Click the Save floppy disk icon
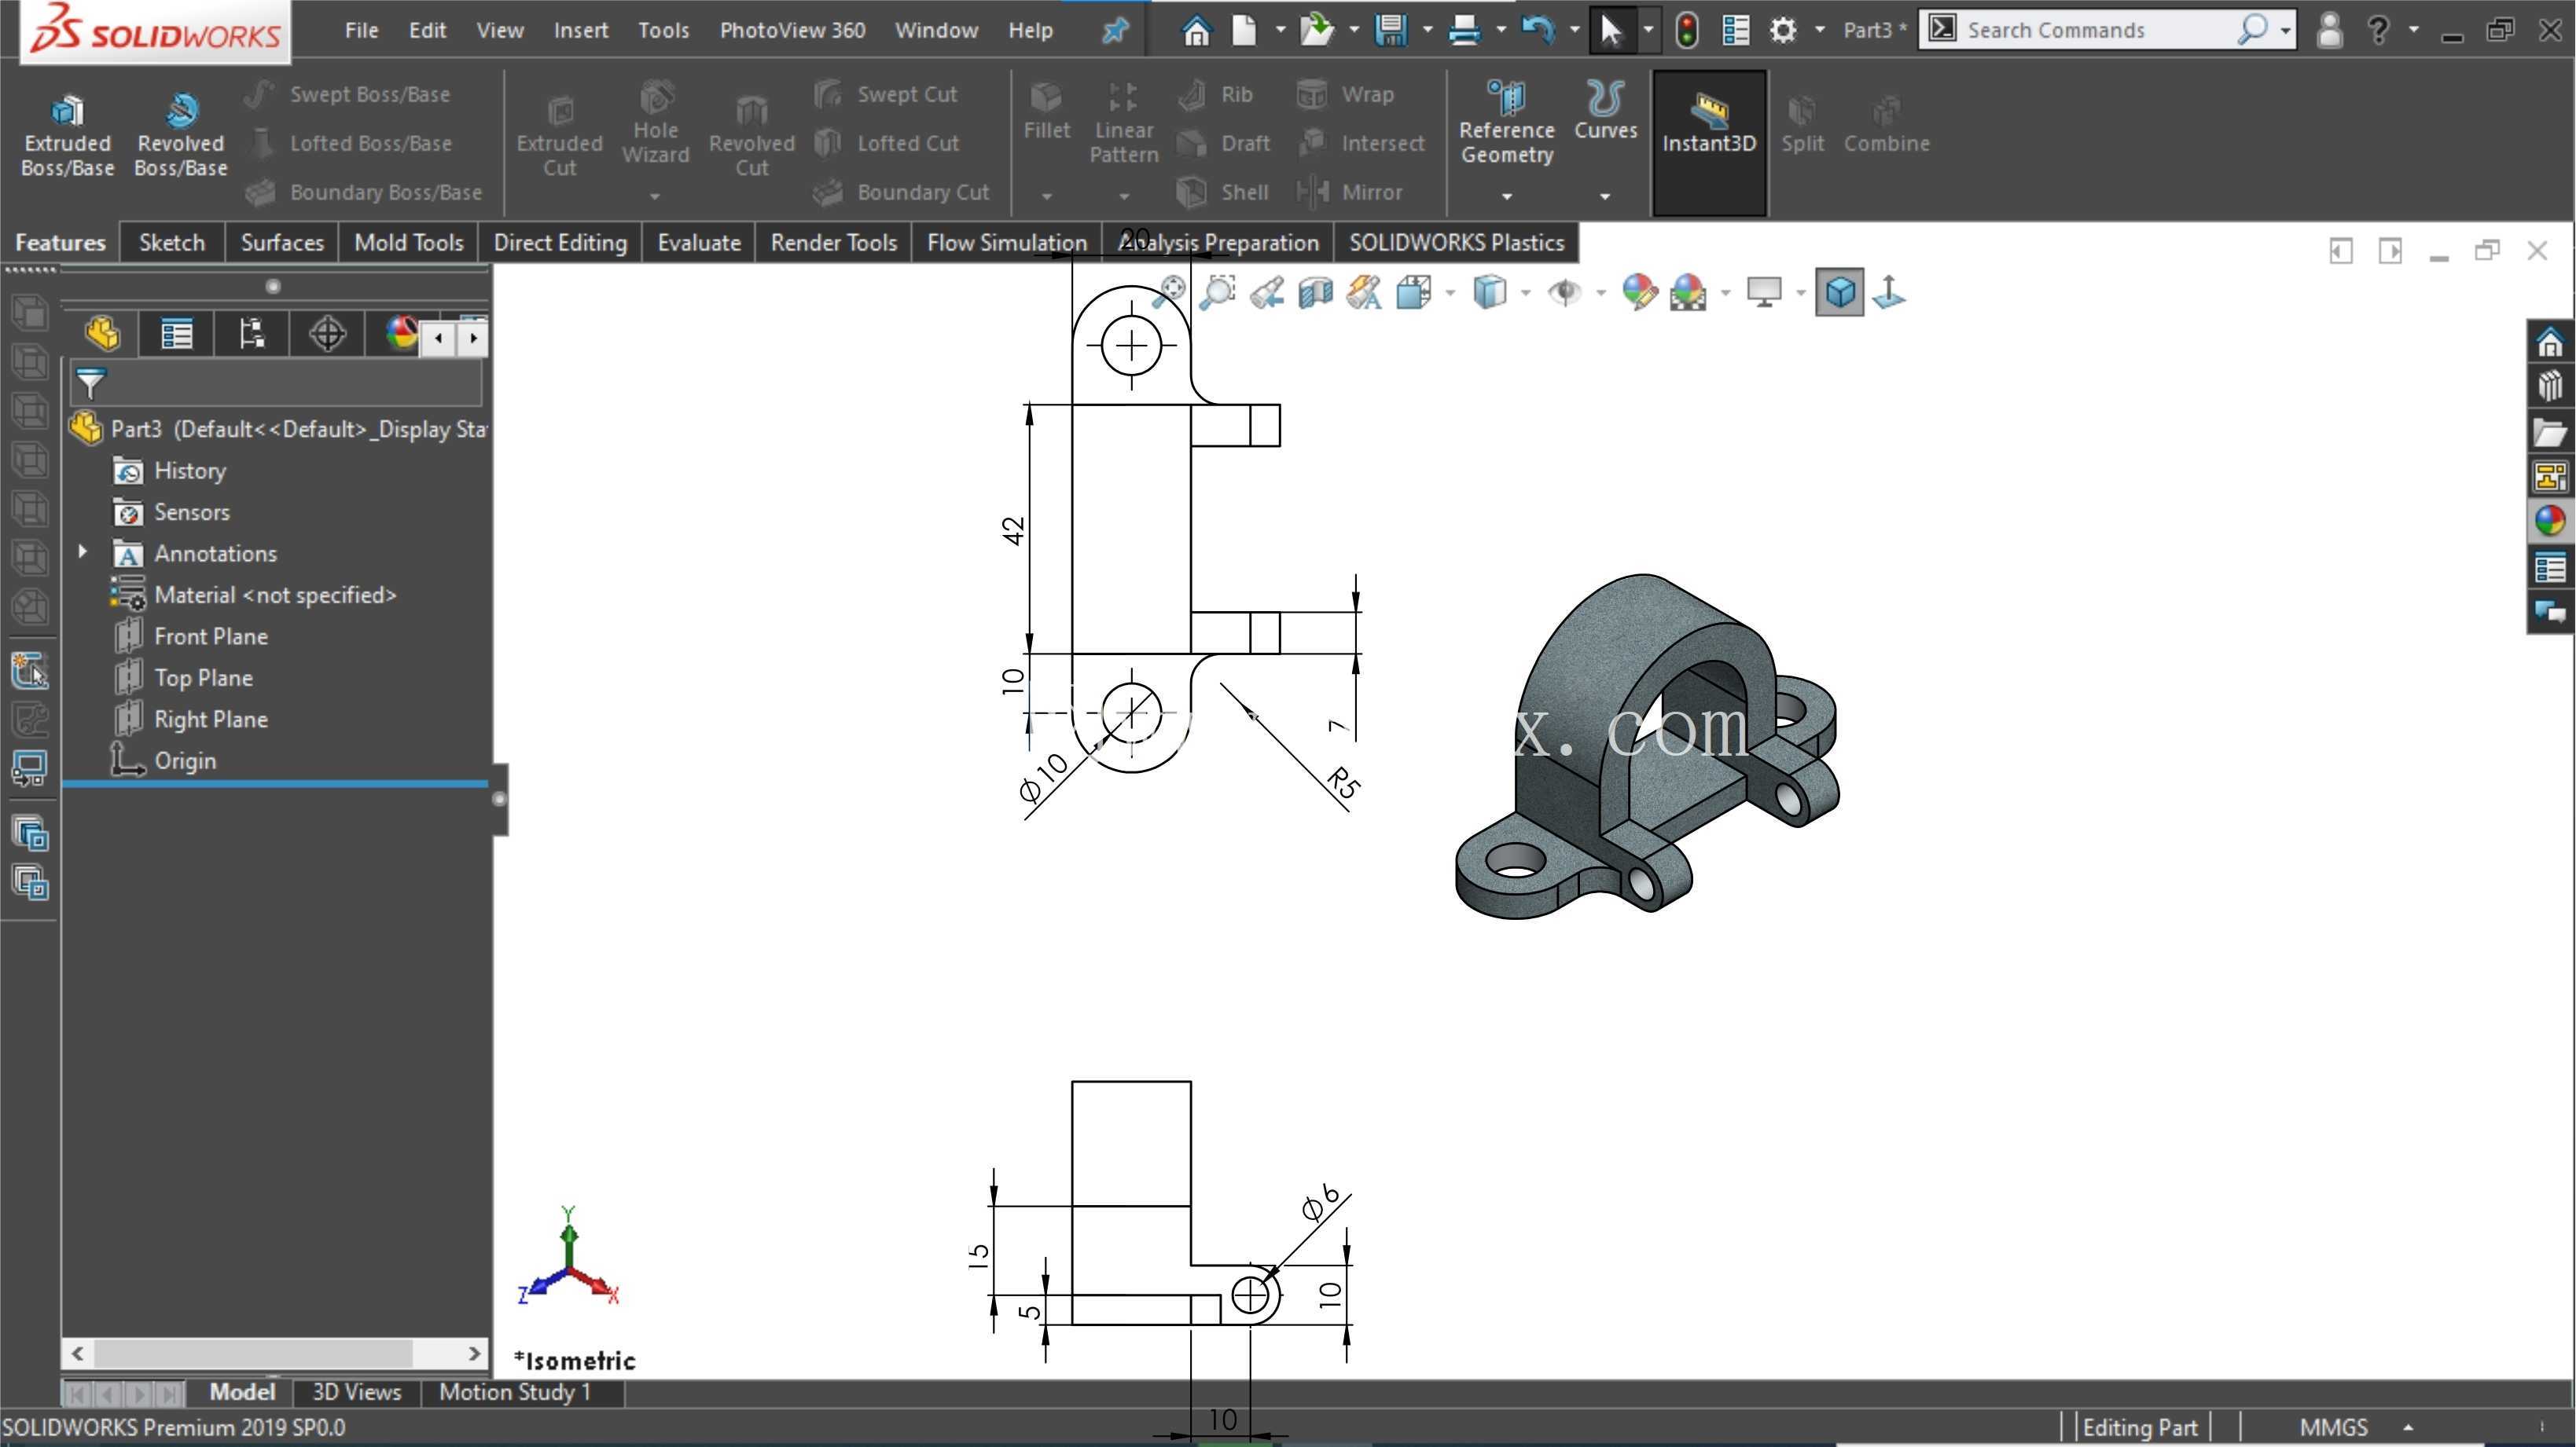This screenshot has height=1447, width=2576. pos(1390,30)
